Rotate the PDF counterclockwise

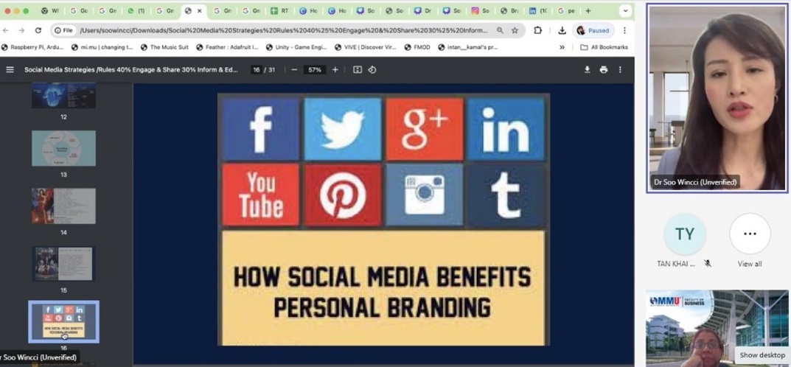372,69
